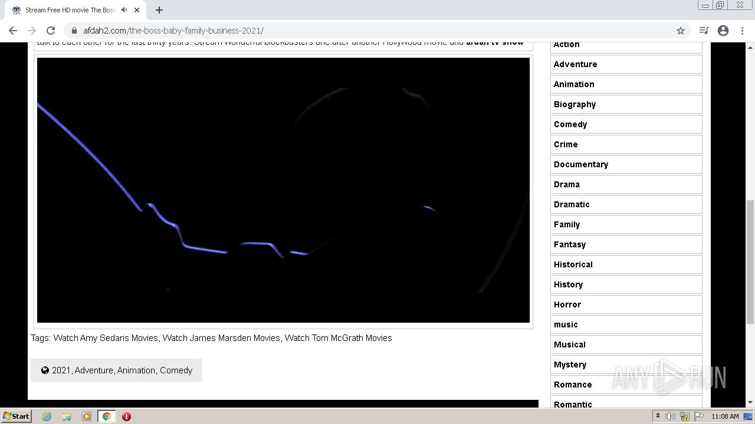The height and width of the screenshot is (424, 755).
Task: Browse the Romance genre category
Action: [626, 385]
